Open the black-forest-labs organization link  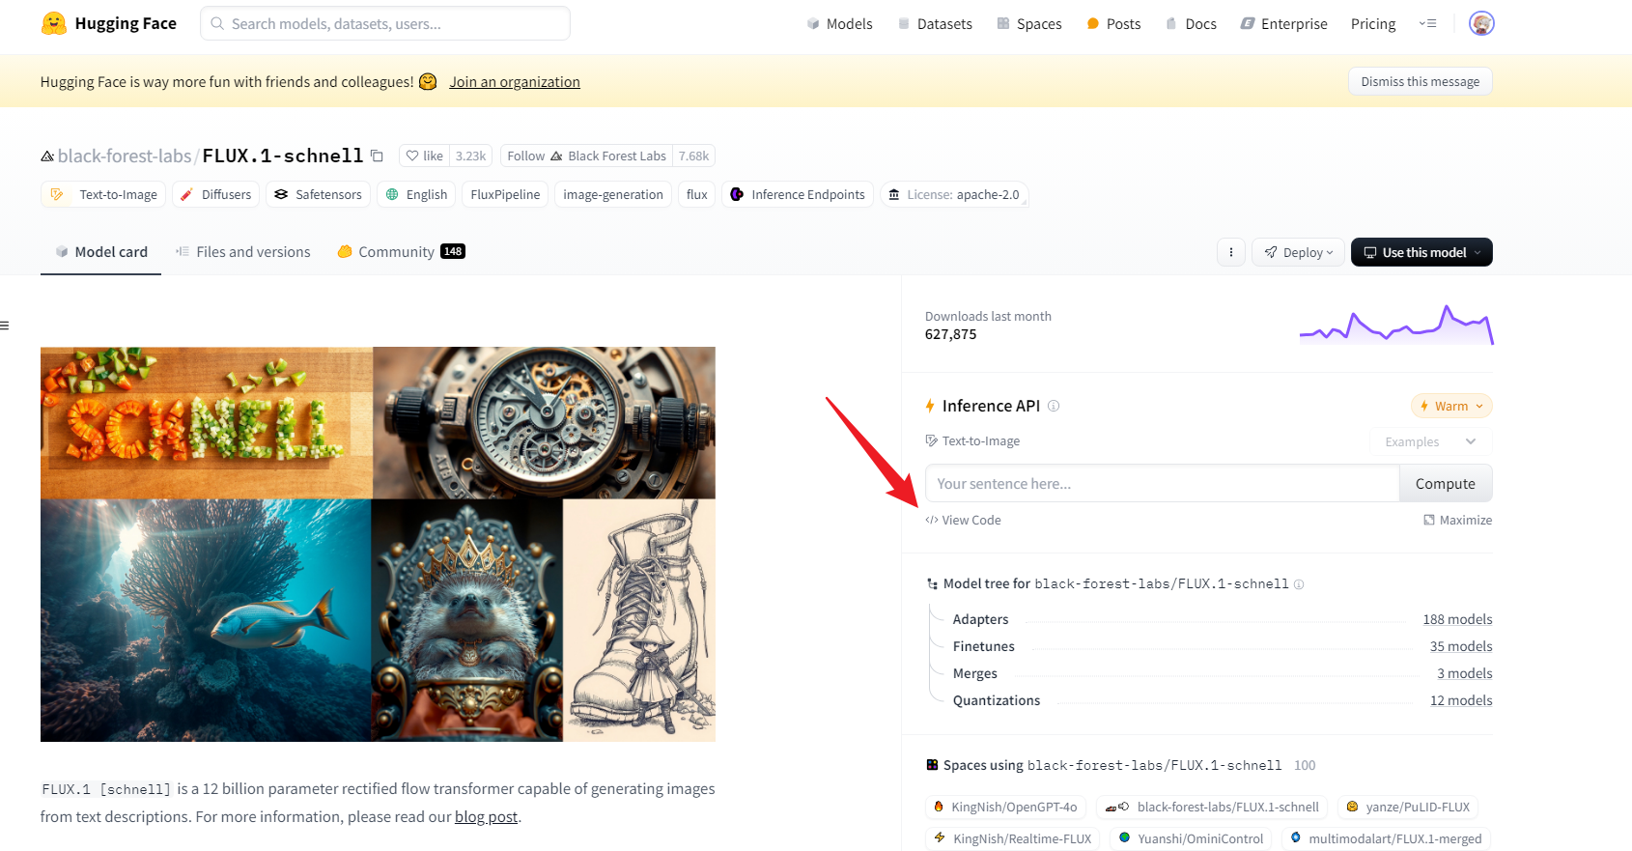tap(125, 156)
